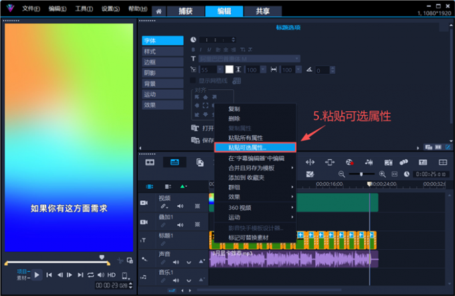Jump to end of project
455x296 pixels.
tap(80, 275)
